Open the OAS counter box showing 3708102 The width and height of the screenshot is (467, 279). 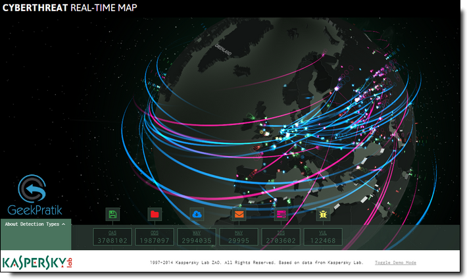point(112,237)
